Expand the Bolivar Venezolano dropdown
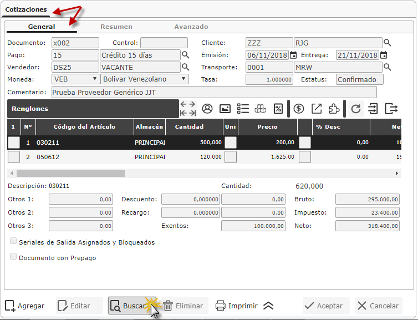Image resolution: width=418 pixels, height=320 pixels. pyautogui.click(x=145, y=79)
